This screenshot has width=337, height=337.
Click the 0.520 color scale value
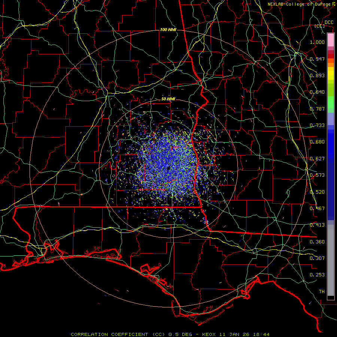pyautogui.click(x=317, y=192)
